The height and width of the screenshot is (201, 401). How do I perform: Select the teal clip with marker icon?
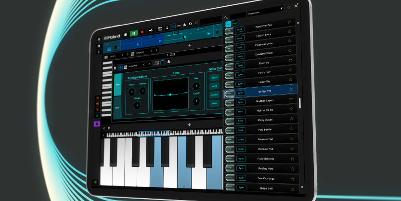click(x=176, y=37)
